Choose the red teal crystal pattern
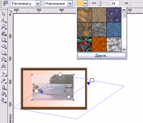 click(84, 44)
